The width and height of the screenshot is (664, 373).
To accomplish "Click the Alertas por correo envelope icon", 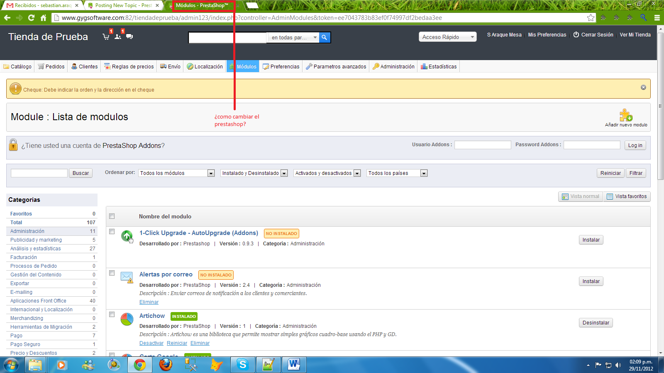I will coord(127,277).
